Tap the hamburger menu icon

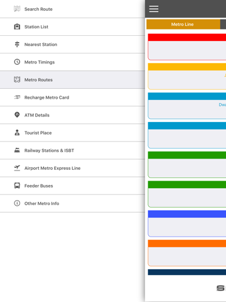point(154,9)
